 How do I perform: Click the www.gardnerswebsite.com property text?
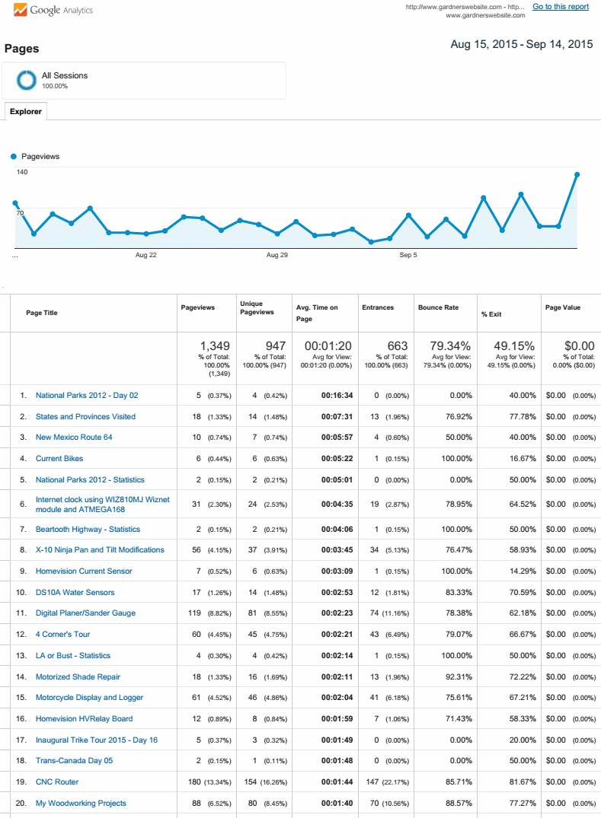pyautogui.click(x=485, y=15)
